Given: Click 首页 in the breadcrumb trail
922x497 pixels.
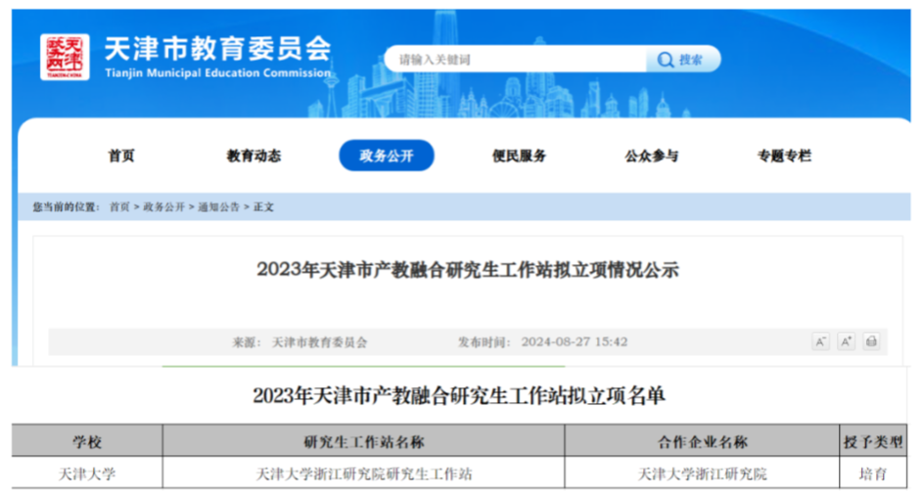Looking at the screenshot, I should coord(119,207).
